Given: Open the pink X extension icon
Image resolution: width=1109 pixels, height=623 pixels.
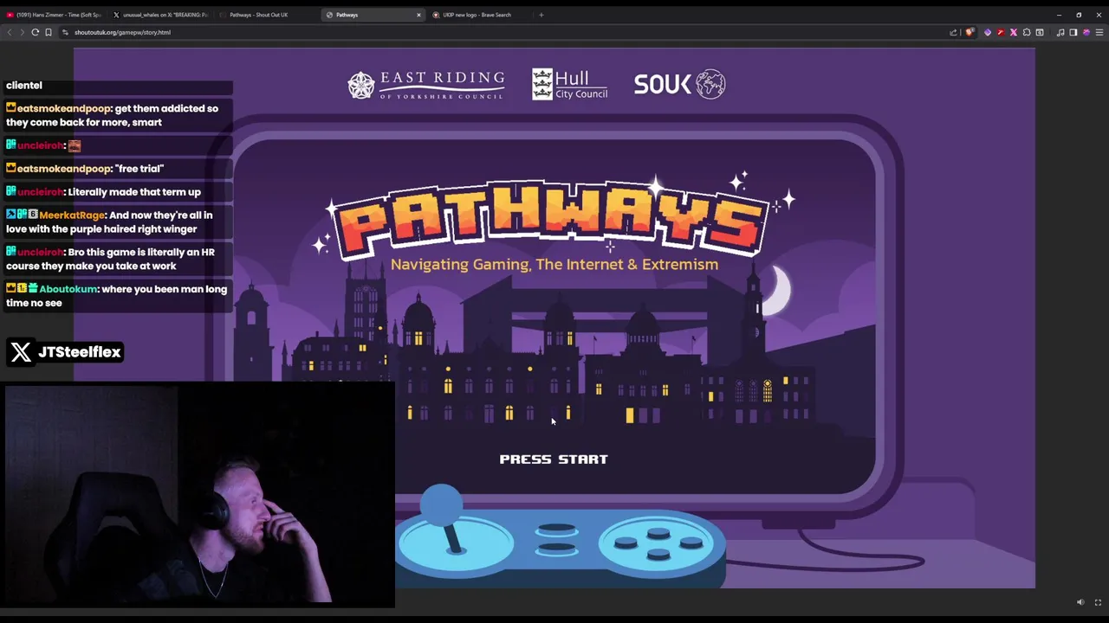Looking at the screenshot, I should [x=1014, y=32].
